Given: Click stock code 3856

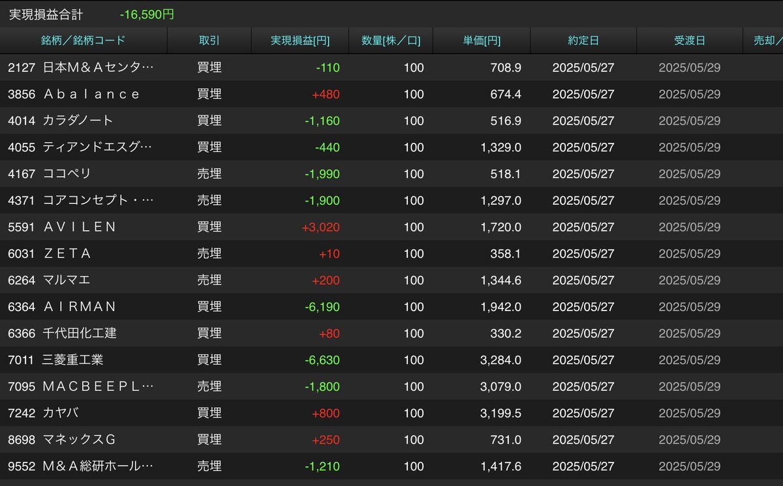Looking at the screenshot, I should (x=21, y=94).
